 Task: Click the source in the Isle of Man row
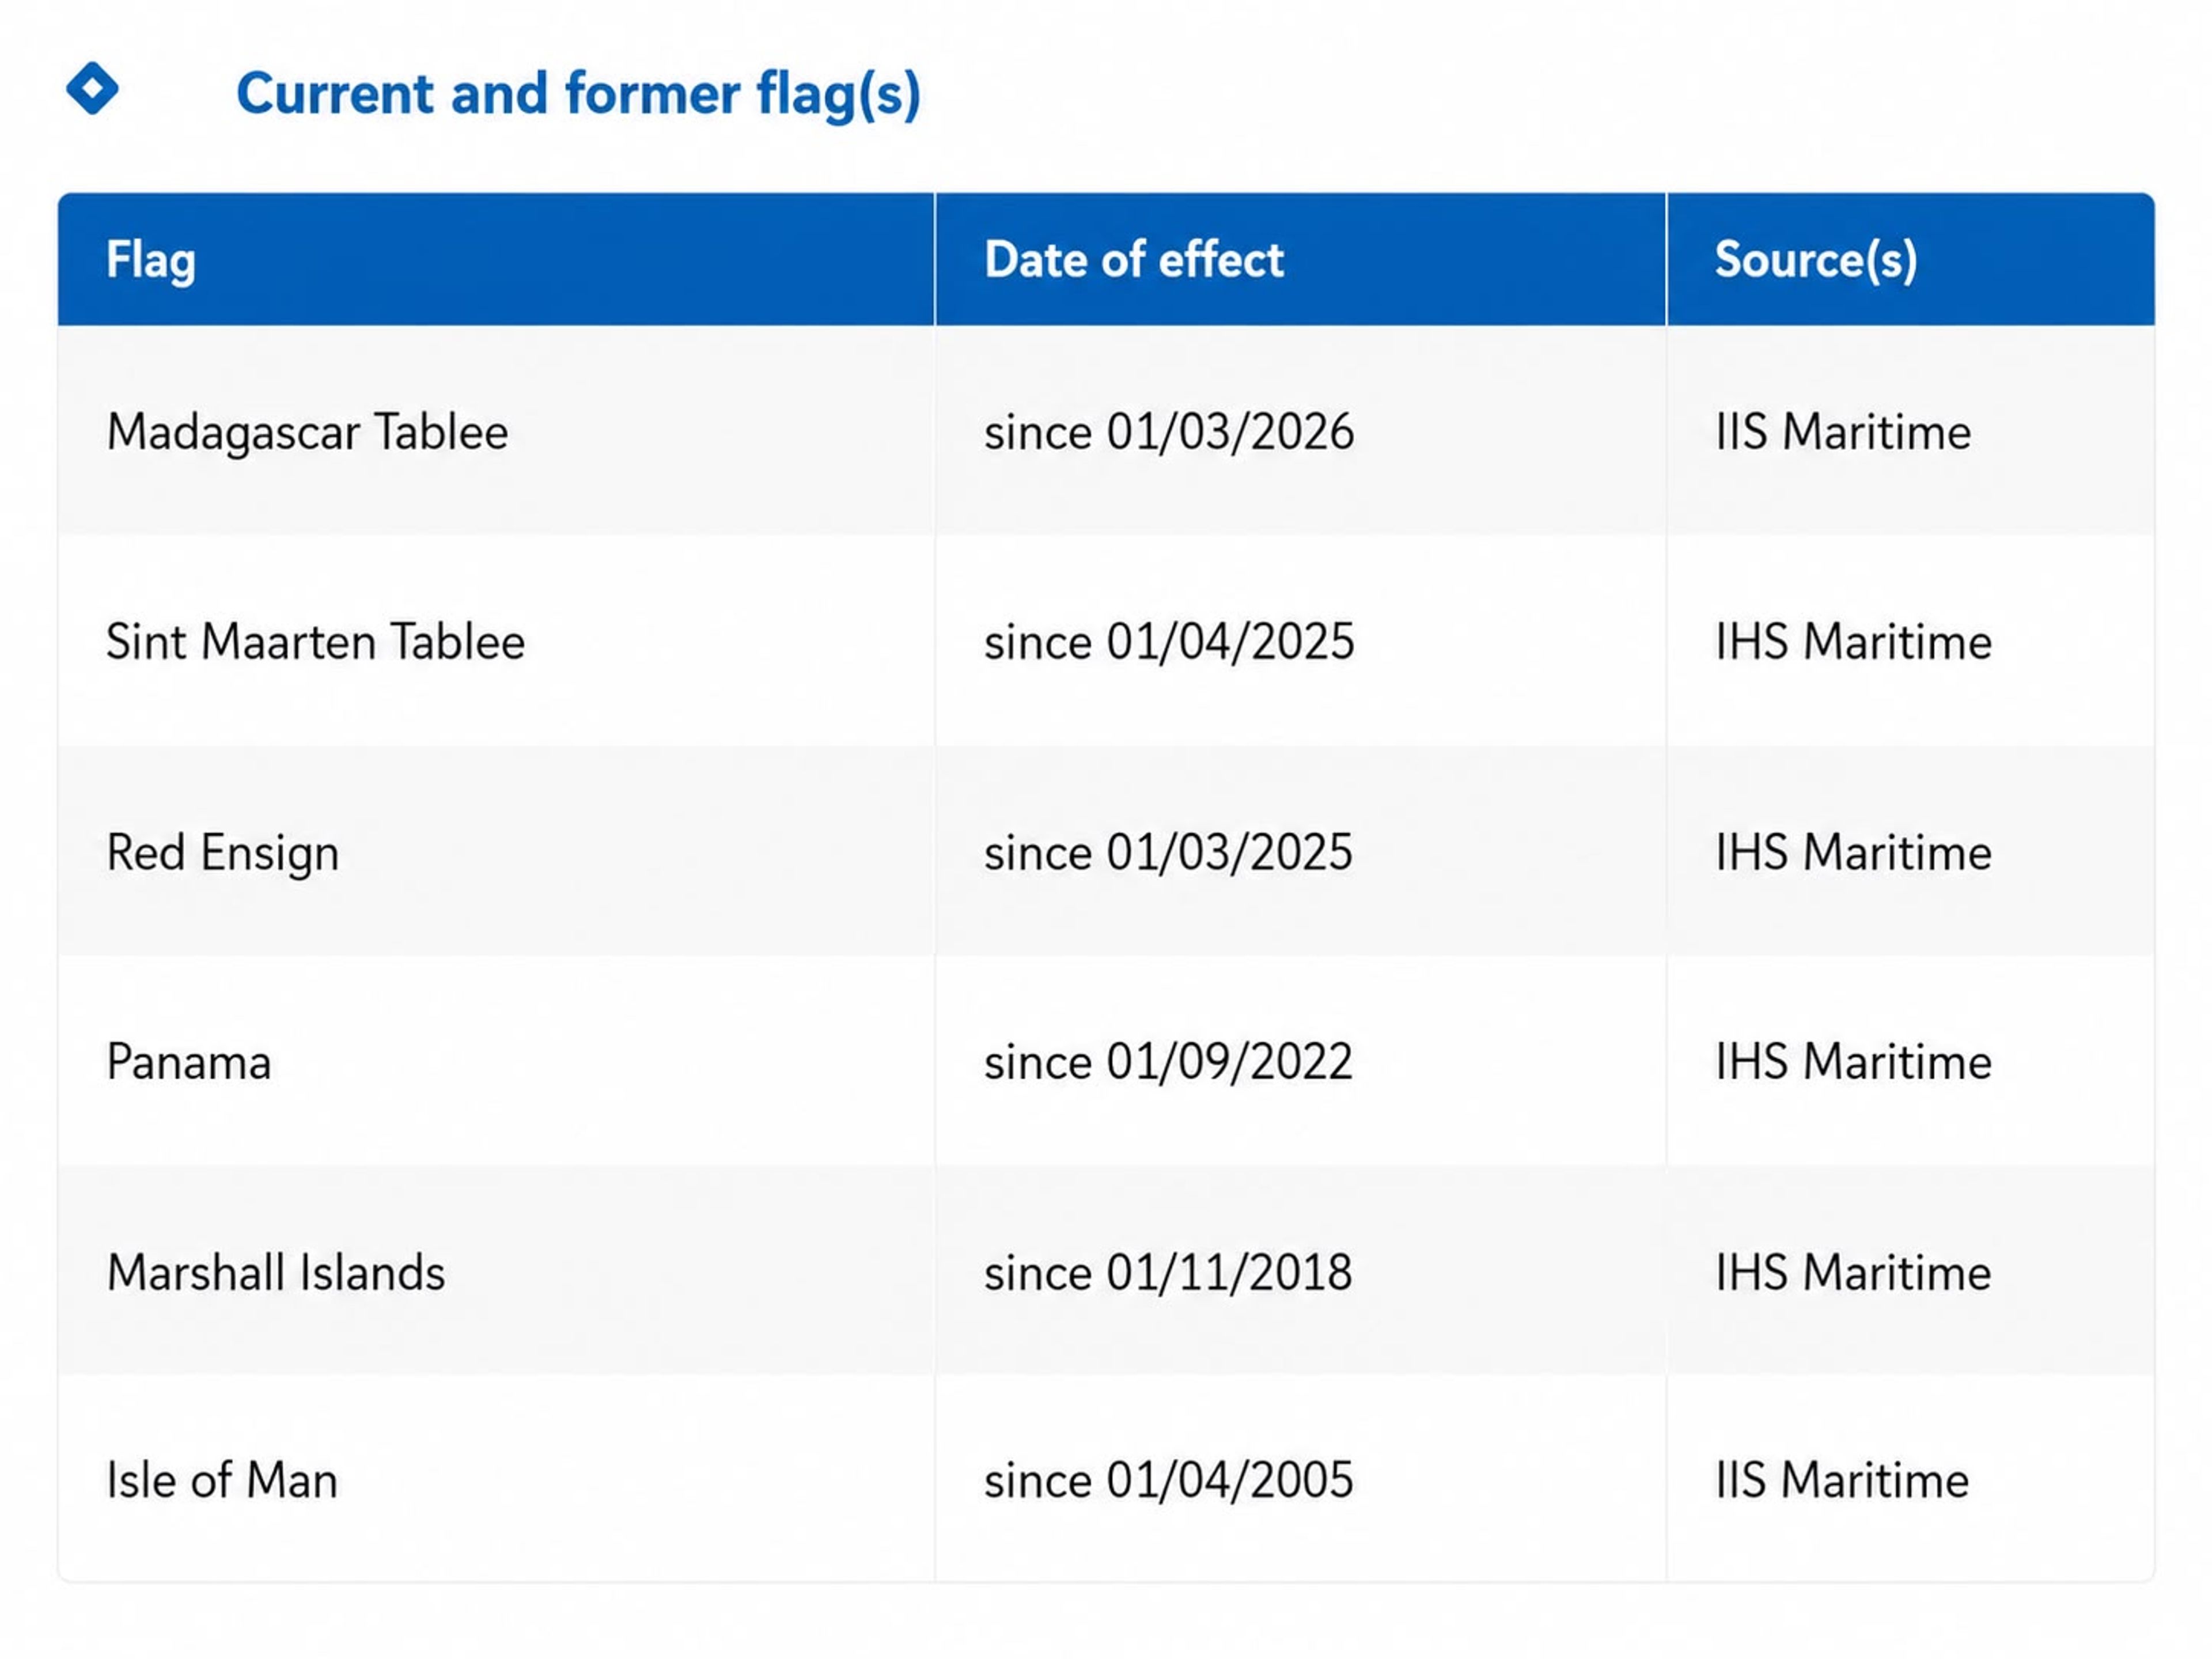1842,1481
